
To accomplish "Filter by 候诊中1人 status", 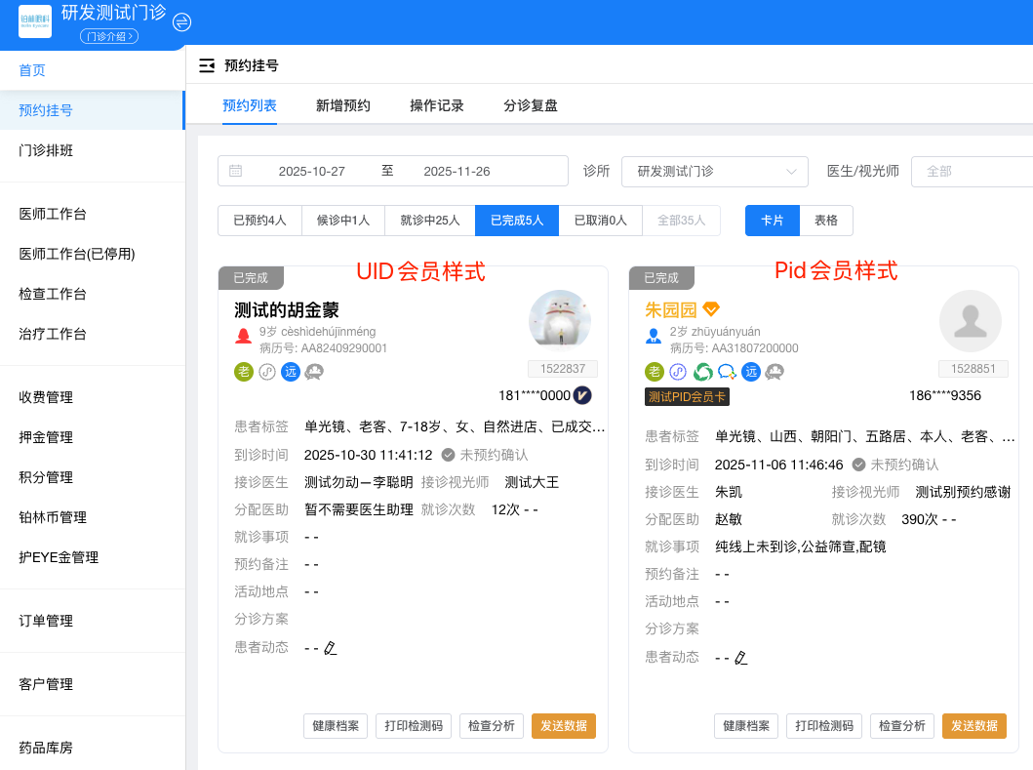I will (x=343, y=221).
